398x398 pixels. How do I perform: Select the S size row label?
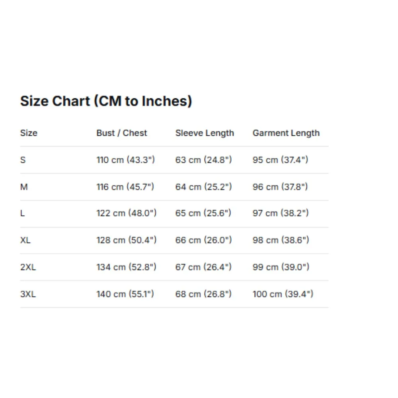(x=23, y=160)
